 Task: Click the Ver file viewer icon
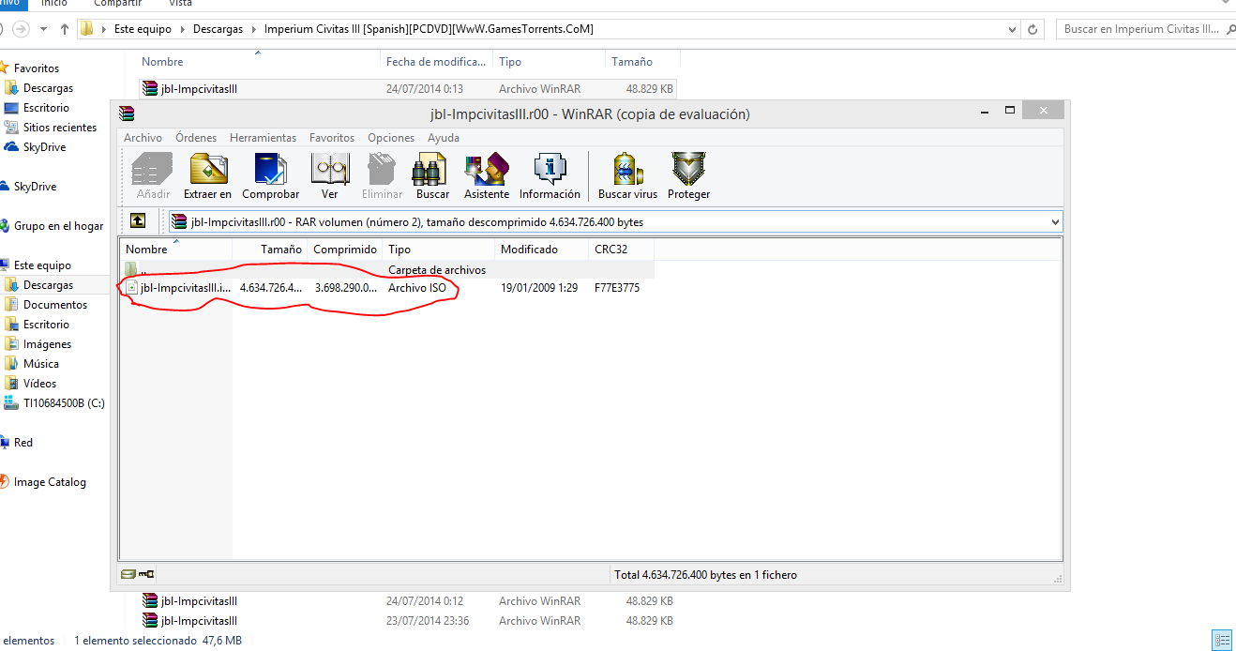coord(330,175)
